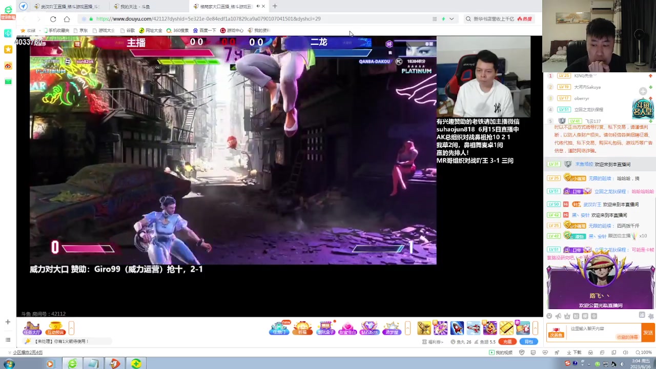
Task: Click the search box with 新华书店
Action: 499,19
